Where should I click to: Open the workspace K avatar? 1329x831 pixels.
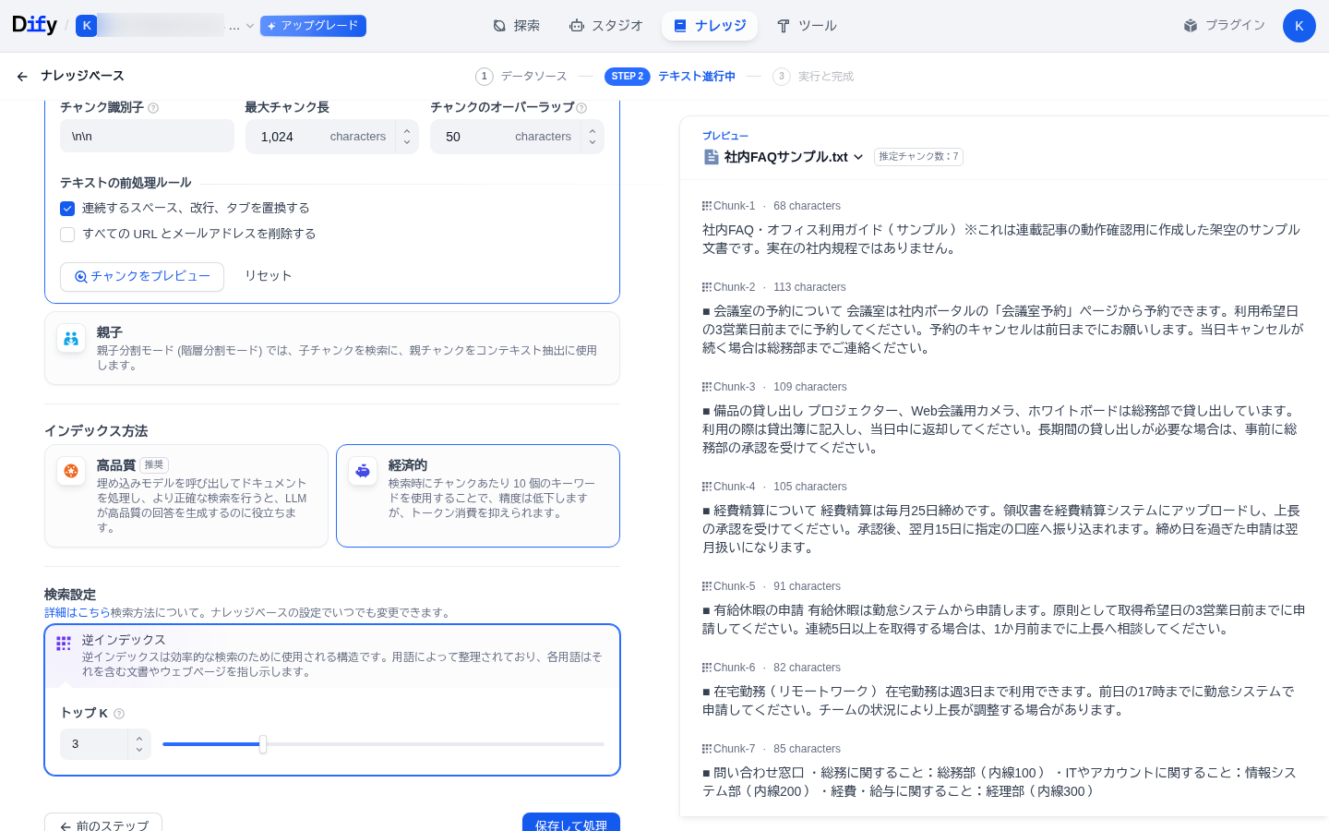87,26
